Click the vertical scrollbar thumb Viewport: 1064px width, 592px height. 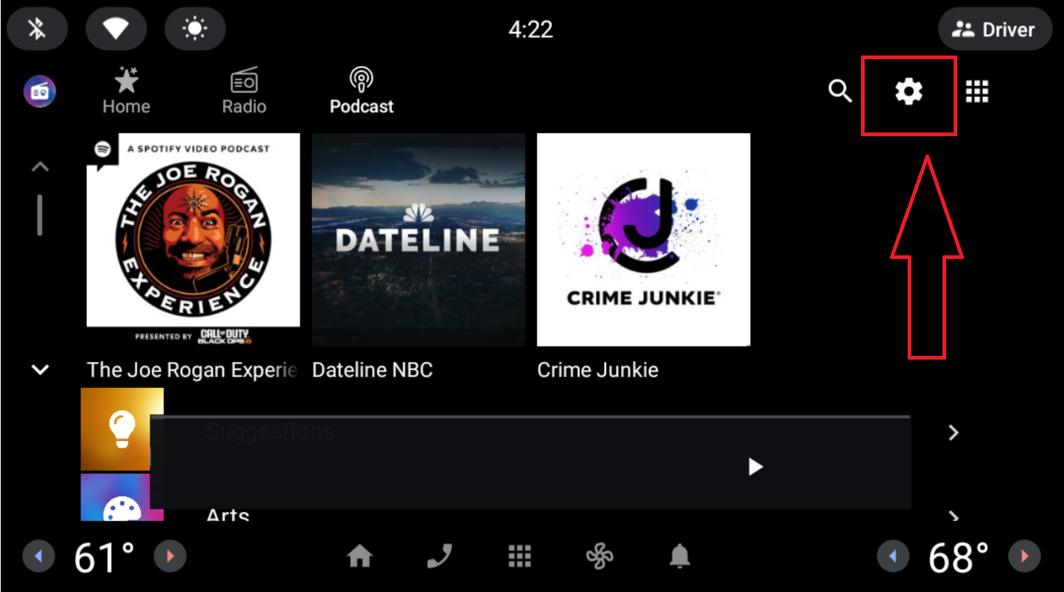39,215
